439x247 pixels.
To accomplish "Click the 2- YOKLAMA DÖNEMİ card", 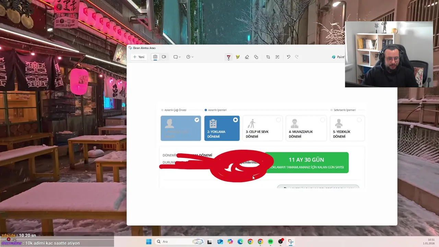I will click(222, 128).
